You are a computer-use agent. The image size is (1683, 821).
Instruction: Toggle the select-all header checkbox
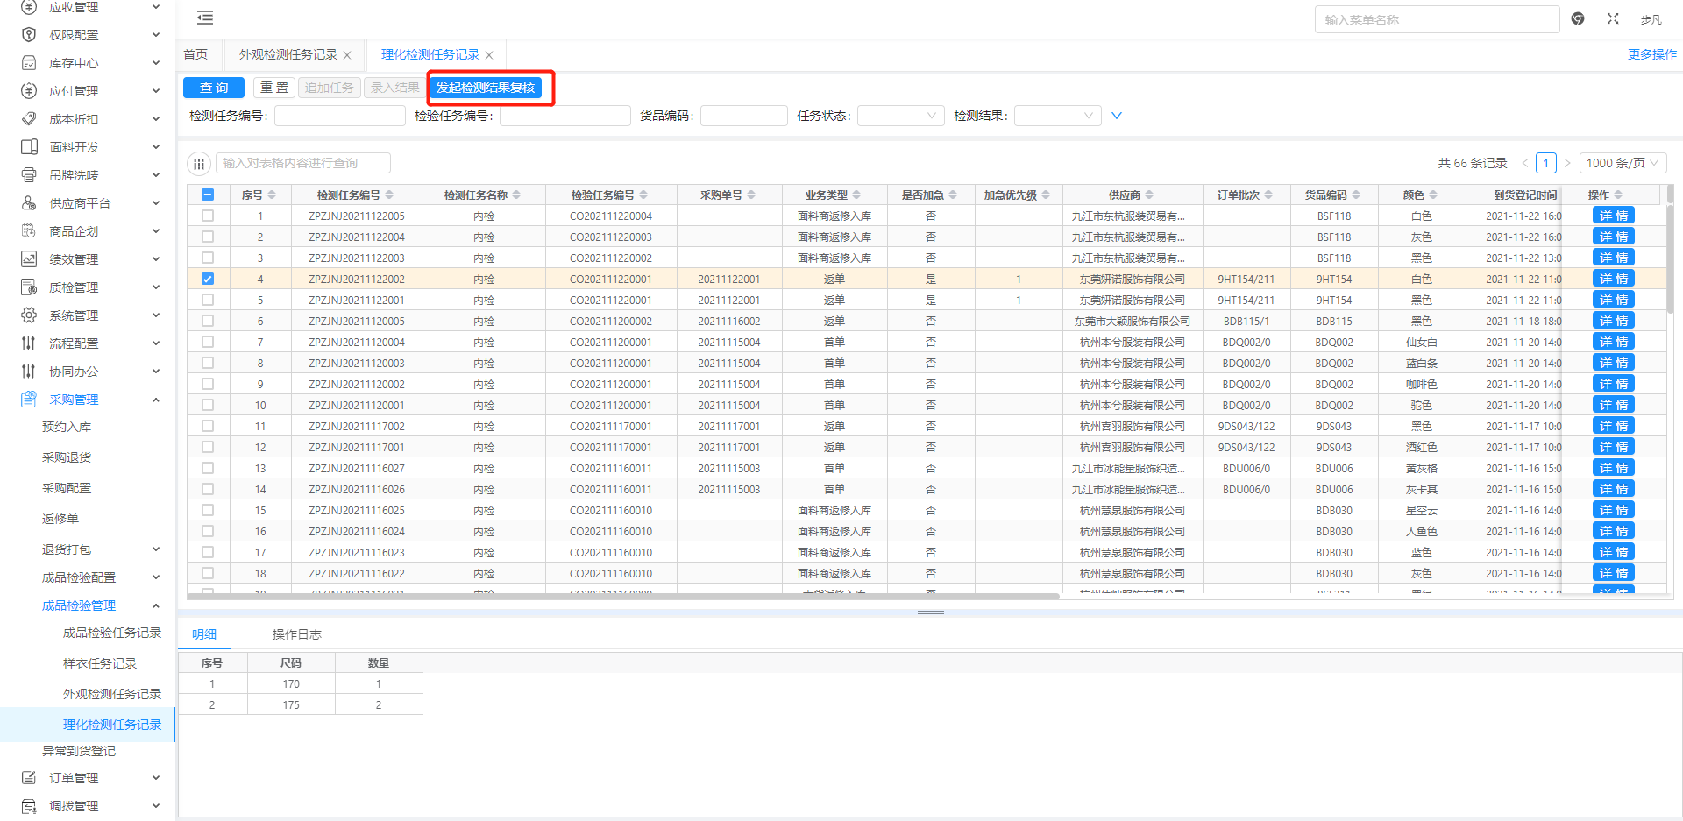coord(208,195)
